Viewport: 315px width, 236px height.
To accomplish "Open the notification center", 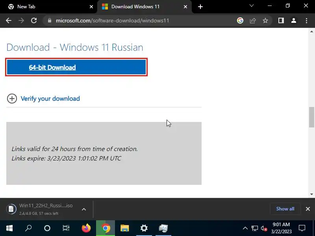I will pos(302,228).
